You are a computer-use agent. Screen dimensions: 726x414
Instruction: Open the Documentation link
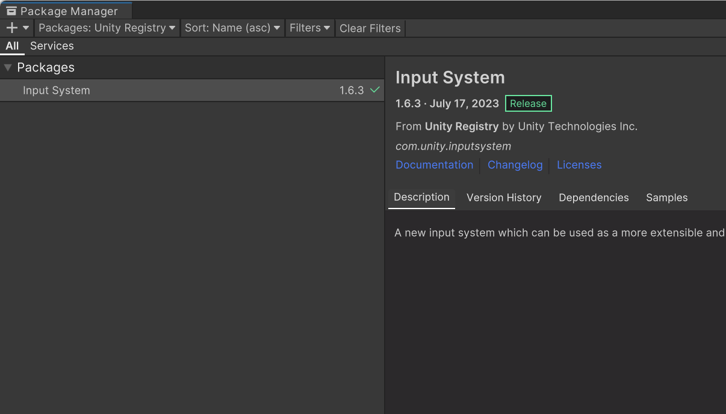pos(434,165)
